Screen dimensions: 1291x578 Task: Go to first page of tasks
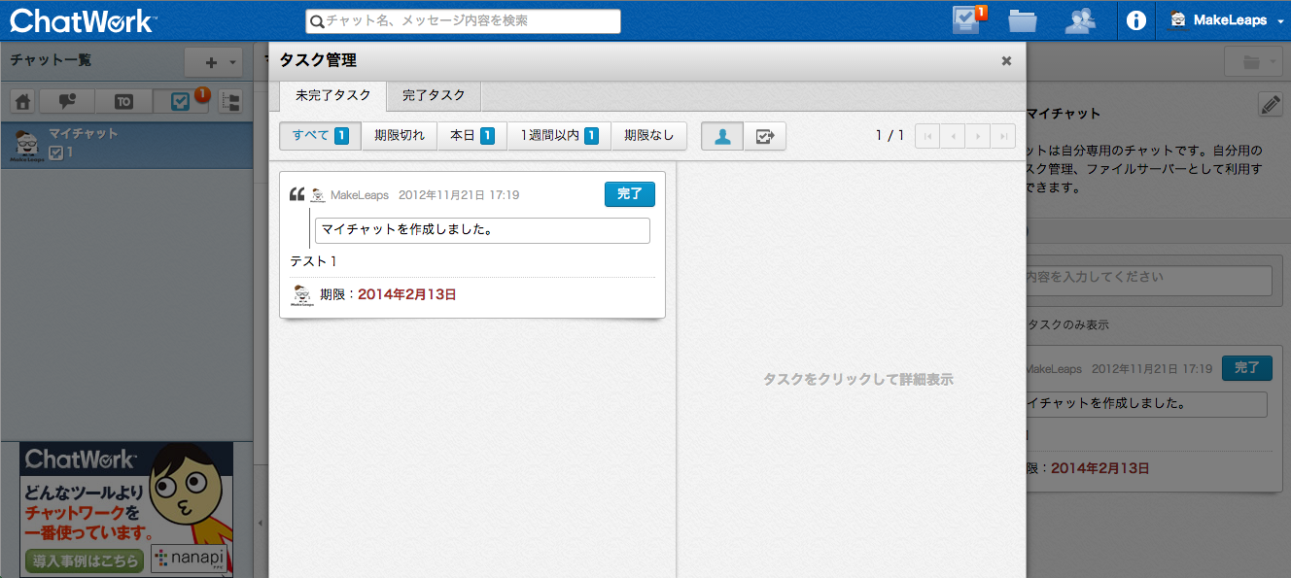[x=927, y=136]
